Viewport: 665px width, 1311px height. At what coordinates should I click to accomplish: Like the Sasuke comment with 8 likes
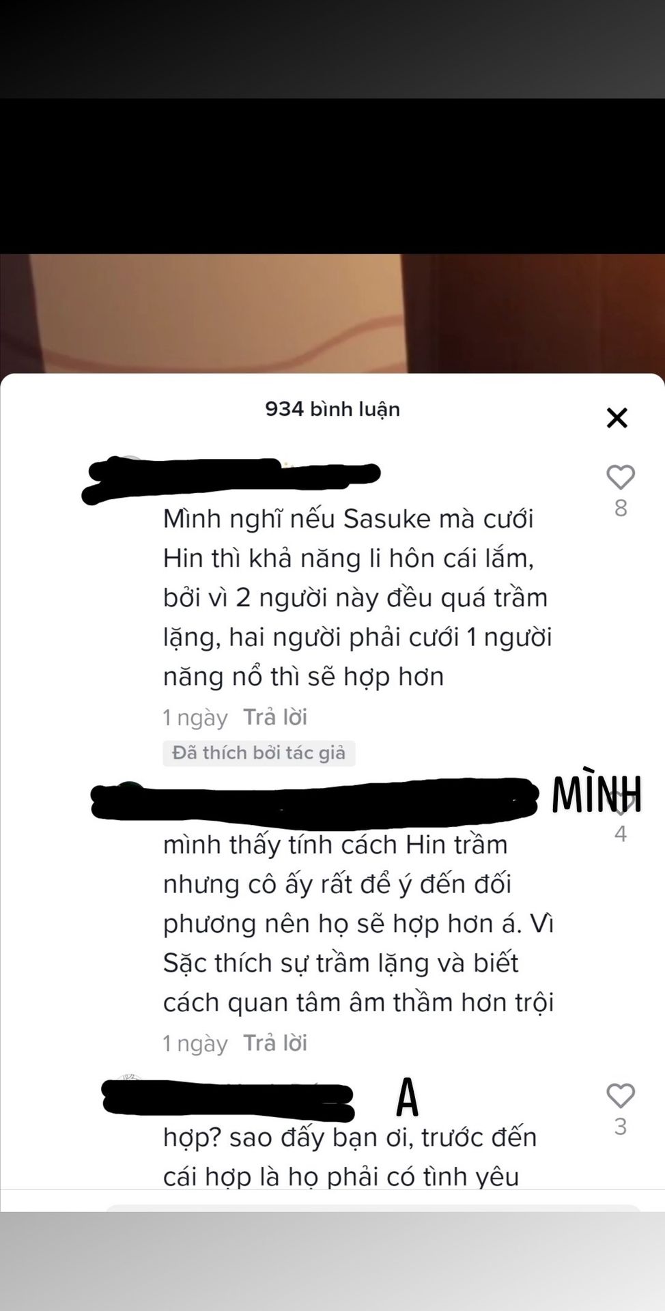click(621, 477)
